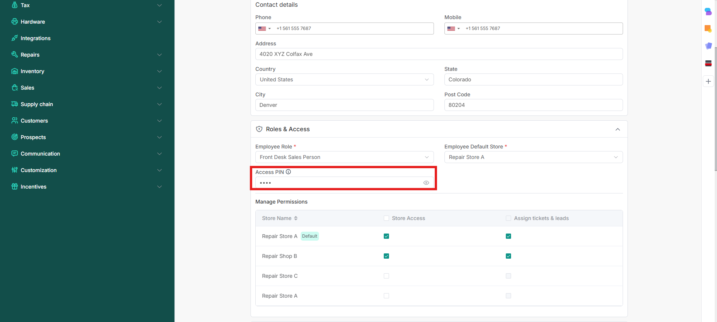Open the Employee Default Store dropdown
The width and height of the screenshot is (717, 322).
pos(533,157)
